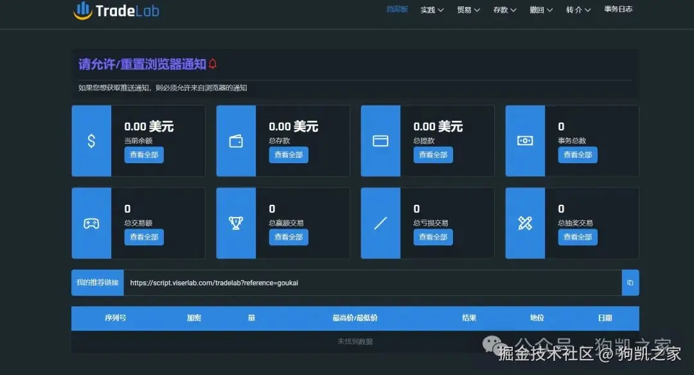Click the copy button beside the referral link
The height and width of the screenshot is (375, 694).
click(x=630, y=283)
